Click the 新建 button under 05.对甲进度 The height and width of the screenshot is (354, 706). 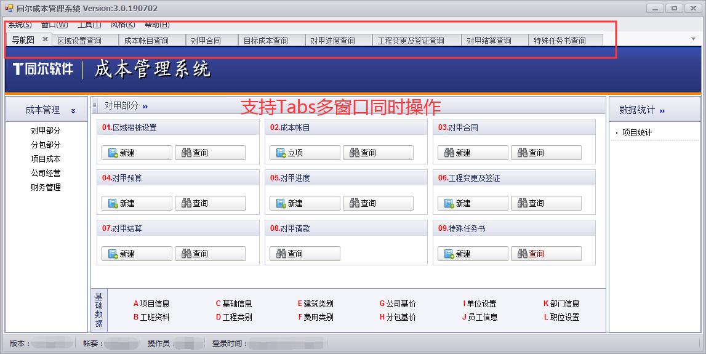(305, 203)
